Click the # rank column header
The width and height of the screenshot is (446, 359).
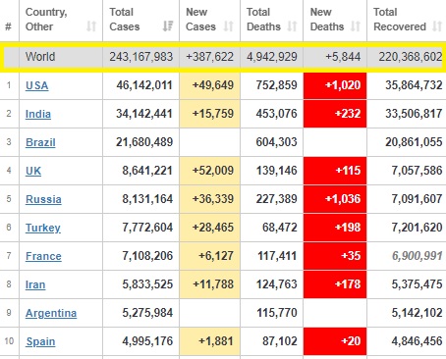9,26
